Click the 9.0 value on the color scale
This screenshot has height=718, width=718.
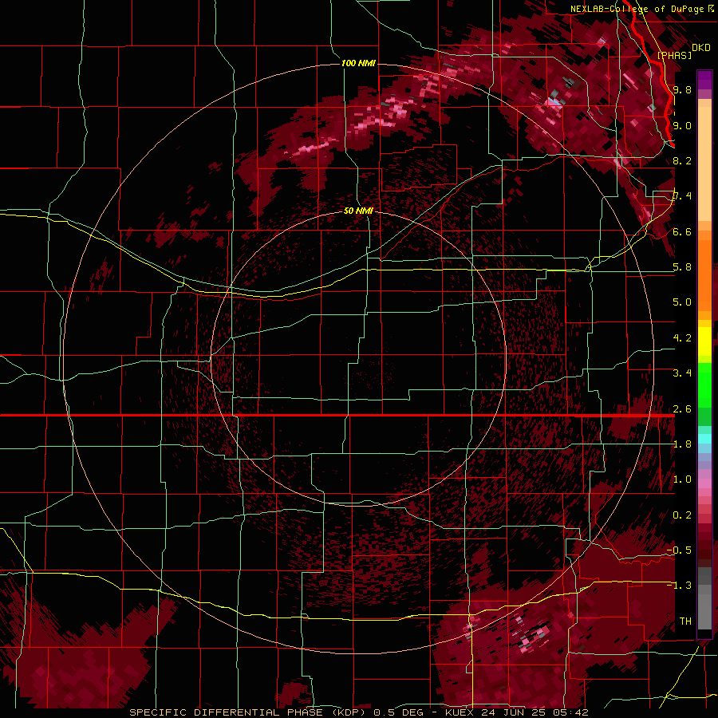point(682,125)
